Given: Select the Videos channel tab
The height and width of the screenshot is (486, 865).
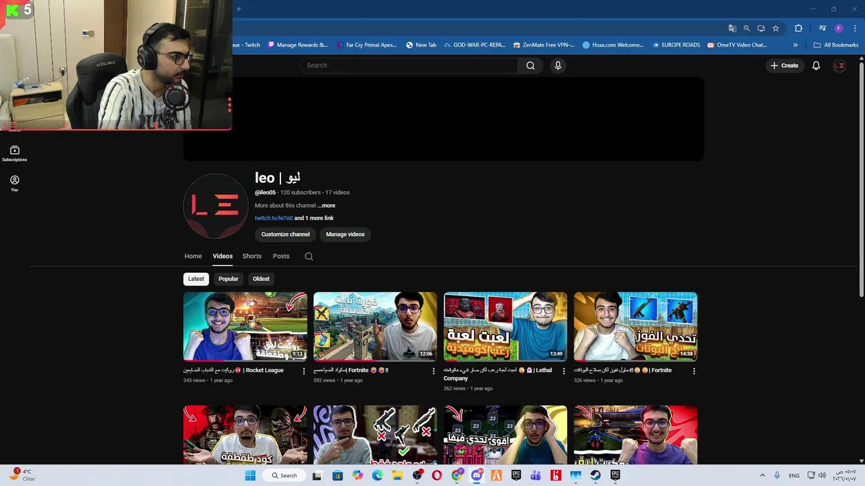Looking at the screenshot, I should point(222,256).
